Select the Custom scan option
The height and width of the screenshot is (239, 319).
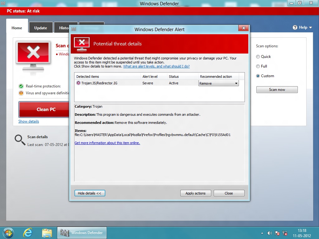click(258, 76)
